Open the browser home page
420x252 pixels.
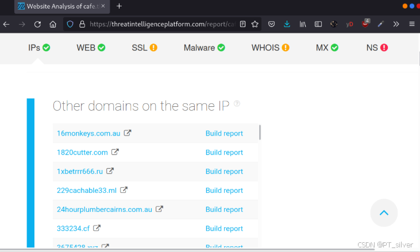[x=53, y=24]
